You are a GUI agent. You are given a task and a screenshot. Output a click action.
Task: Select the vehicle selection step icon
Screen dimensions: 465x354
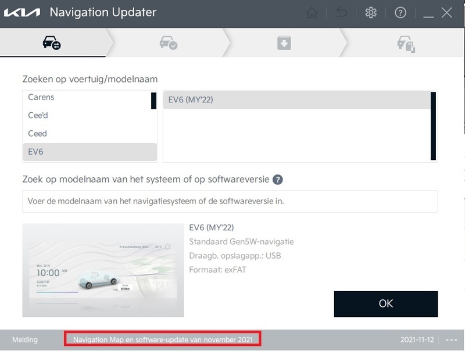pyautogui.click(x=52, y=42)
